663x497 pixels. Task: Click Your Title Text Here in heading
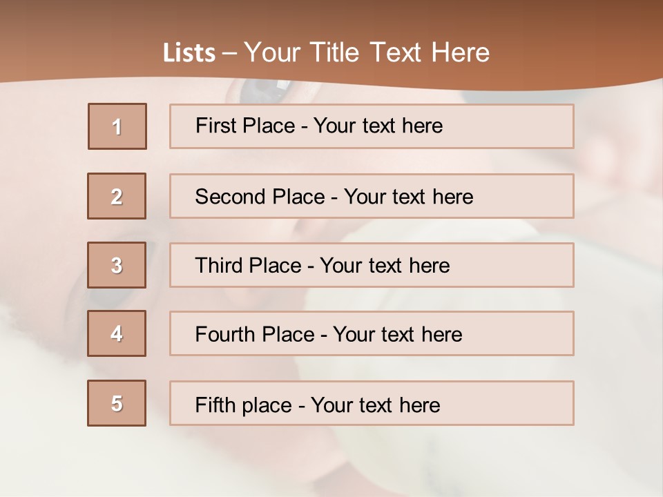(x=367, y=52)
